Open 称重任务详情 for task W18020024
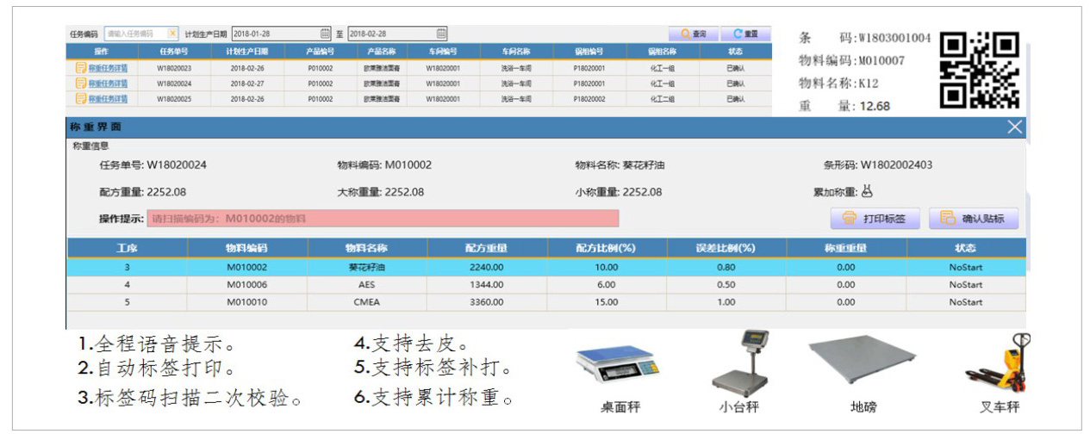Screen dimensions: 1090x440 point(103,84)
